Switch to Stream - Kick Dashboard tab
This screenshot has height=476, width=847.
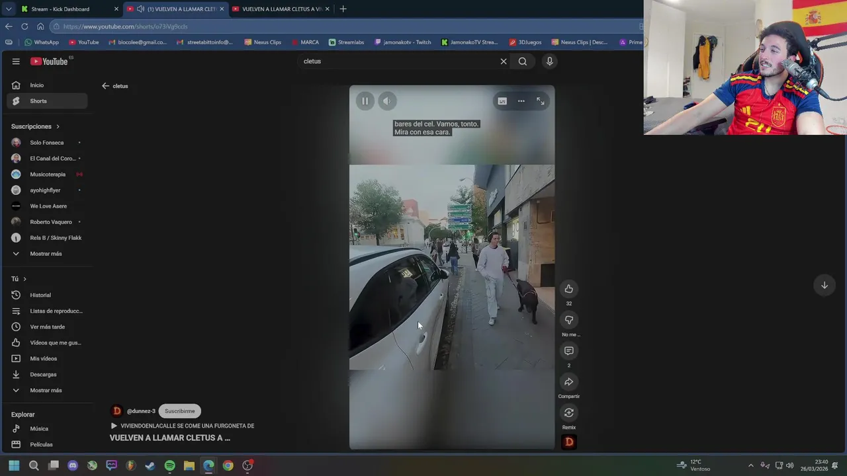click(x=70, y=9)
